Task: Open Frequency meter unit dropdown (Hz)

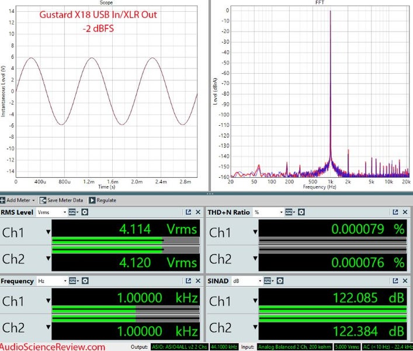Action: [51, 281]
